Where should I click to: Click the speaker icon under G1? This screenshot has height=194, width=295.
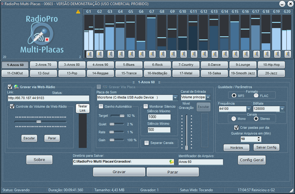point(90,54)
